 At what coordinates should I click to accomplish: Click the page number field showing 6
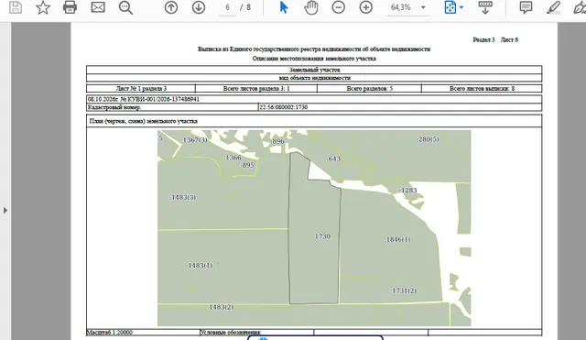227,7
